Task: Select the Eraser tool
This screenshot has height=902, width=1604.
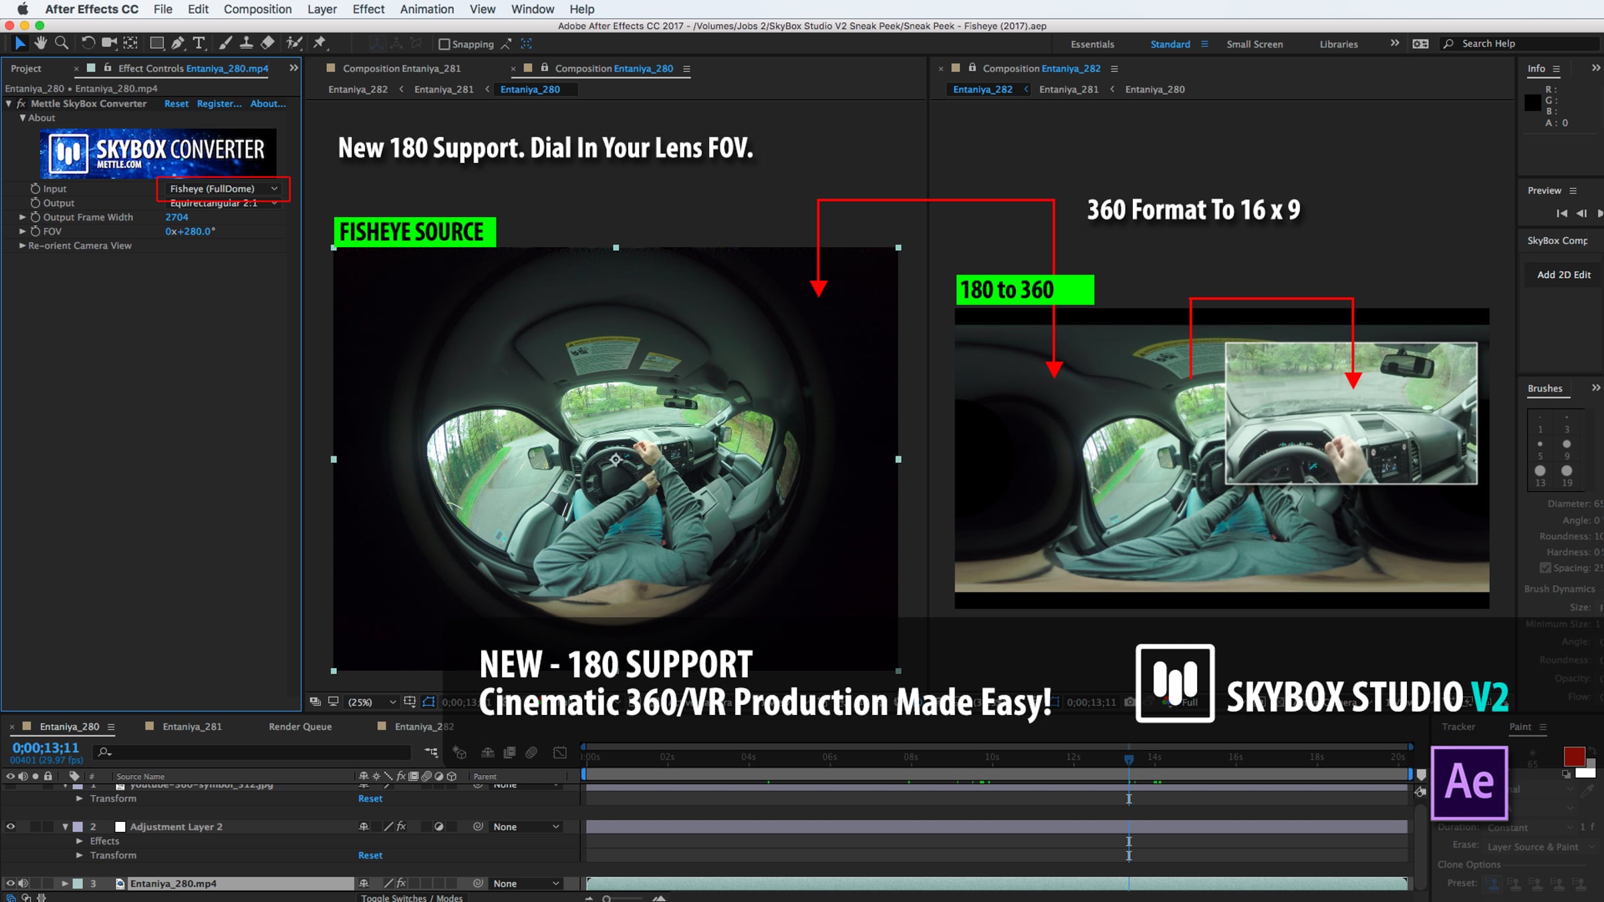Action: [x=267, y=43]
